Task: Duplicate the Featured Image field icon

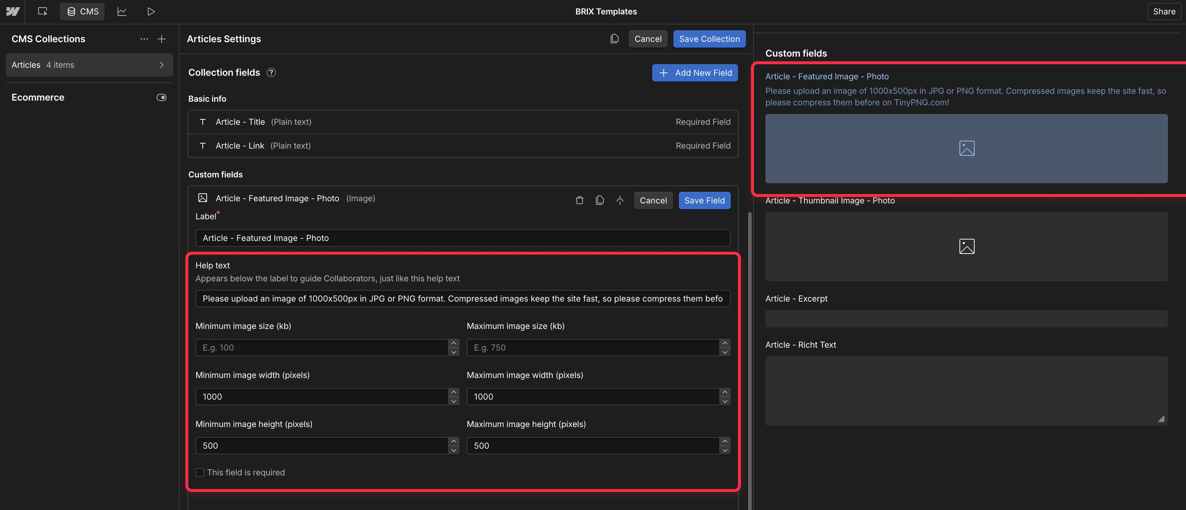Action: 599,200
